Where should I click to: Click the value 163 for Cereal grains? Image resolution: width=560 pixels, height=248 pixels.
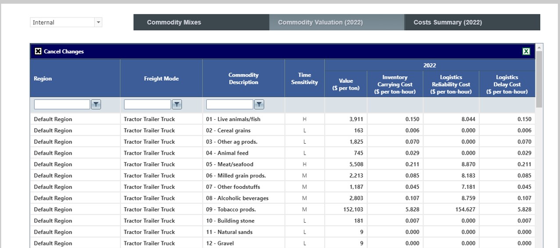[x=359, y=131]
